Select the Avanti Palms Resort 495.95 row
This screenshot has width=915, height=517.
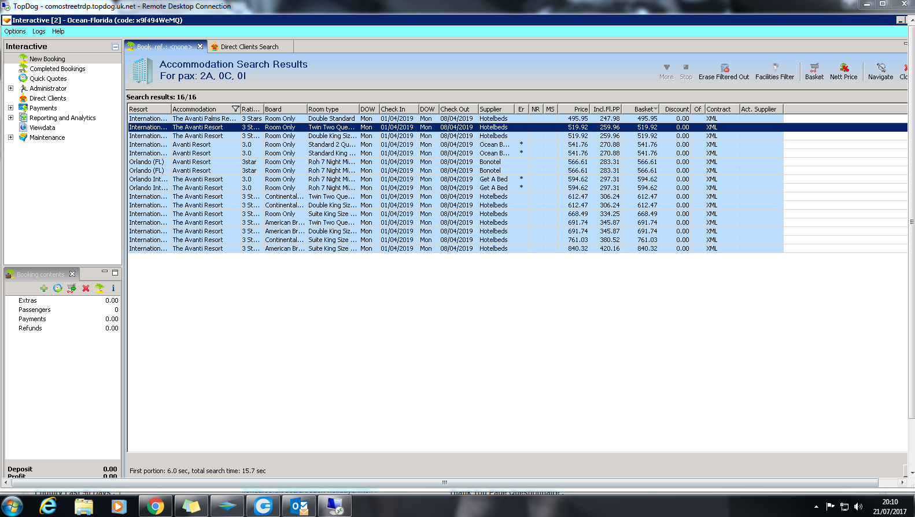click(x=456, y=118)
